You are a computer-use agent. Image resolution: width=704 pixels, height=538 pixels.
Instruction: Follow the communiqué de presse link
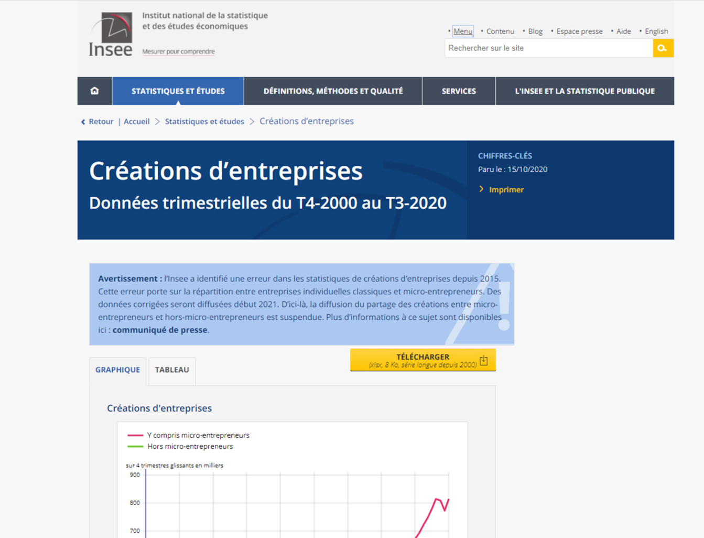coord(160,329)
